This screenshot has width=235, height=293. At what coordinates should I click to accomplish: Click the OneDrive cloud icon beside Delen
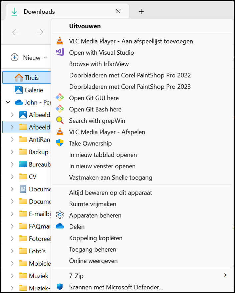coord(60,227)
